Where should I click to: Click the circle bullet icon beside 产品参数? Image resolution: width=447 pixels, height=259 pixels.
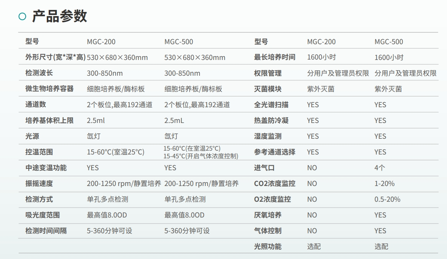[x=23, y=17]
